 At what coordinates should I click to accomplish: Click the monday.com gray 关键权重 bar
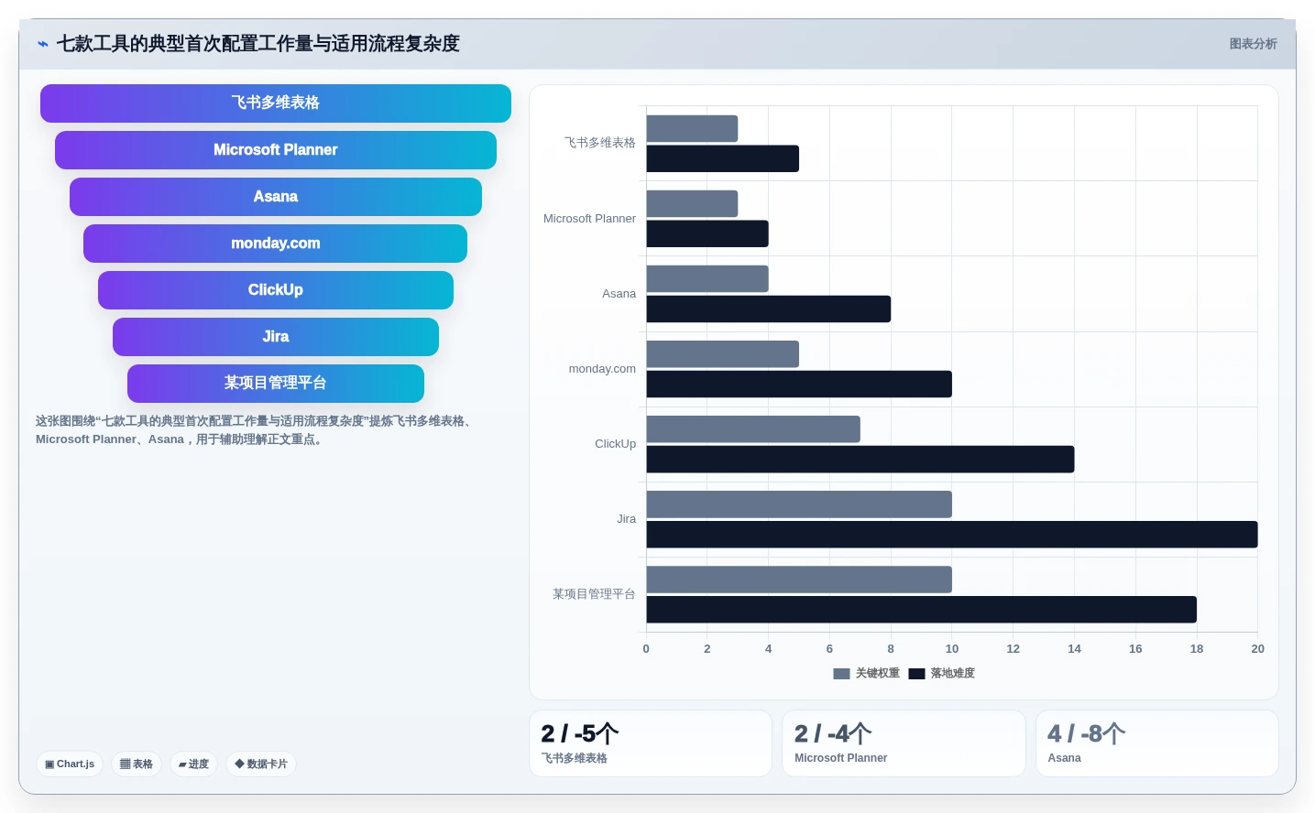(x=723, y=354)
